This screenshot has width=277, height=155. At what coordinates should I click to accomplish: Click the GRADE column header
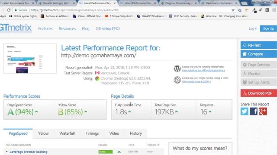pyautogui.click(x=103, y=145)
